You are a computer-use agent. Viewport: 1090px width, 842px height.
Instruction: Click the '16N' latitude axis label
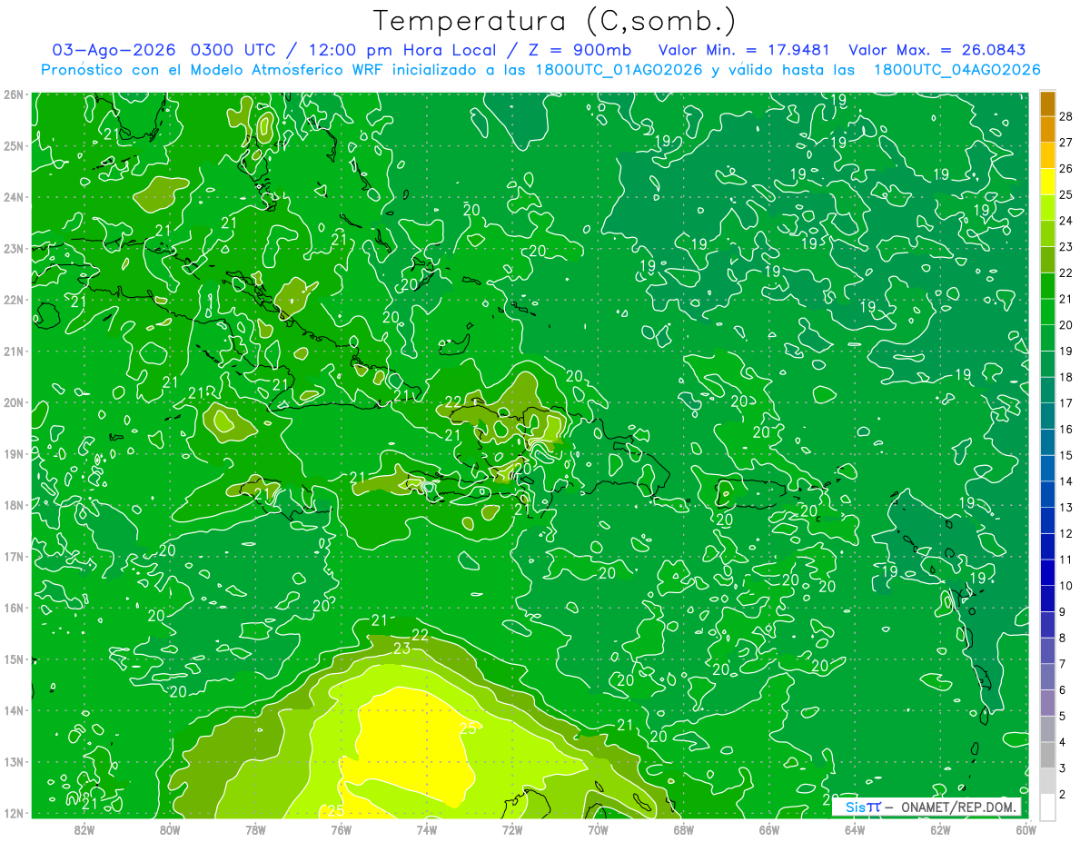tap(13, 608)
